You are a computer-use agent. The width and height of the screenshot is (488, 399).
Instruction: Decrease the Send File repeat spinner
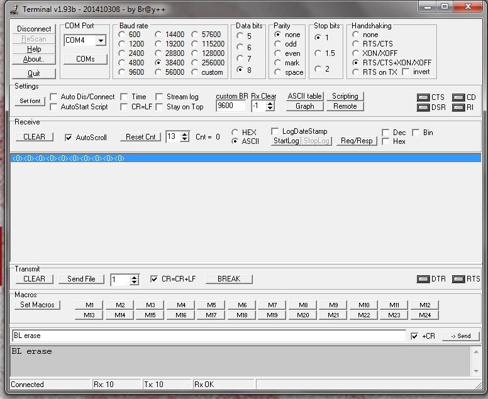(134, 282)
